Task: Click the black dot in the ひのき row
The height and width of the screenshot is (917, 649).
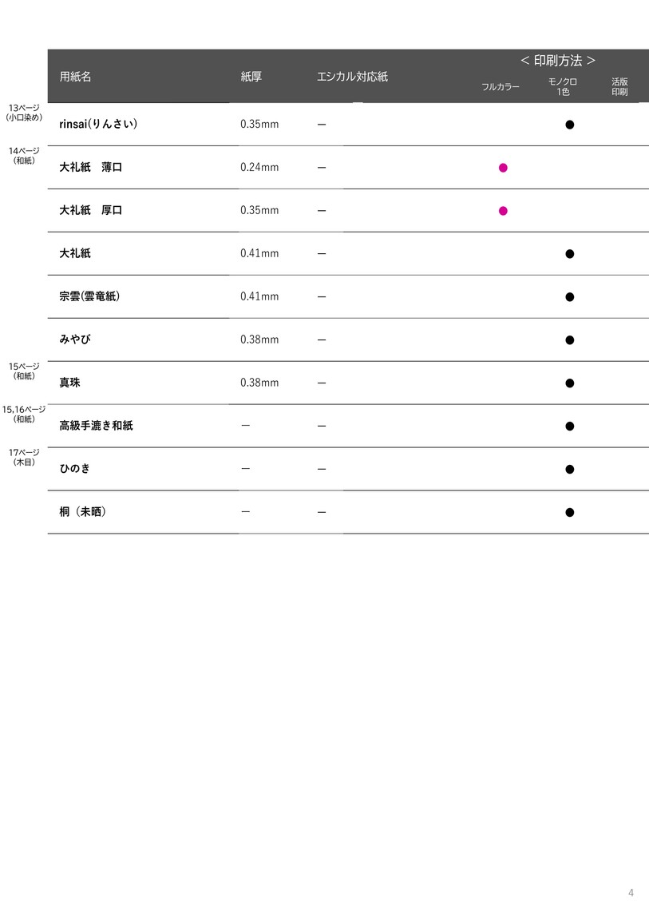Action: coord(570,470)
